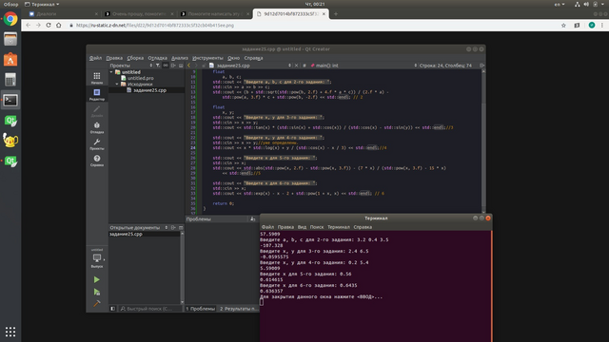Open Help (Справка) mode icon
Image resolution: width=609 pixels, height=342 pixels.
pos(97,161)
